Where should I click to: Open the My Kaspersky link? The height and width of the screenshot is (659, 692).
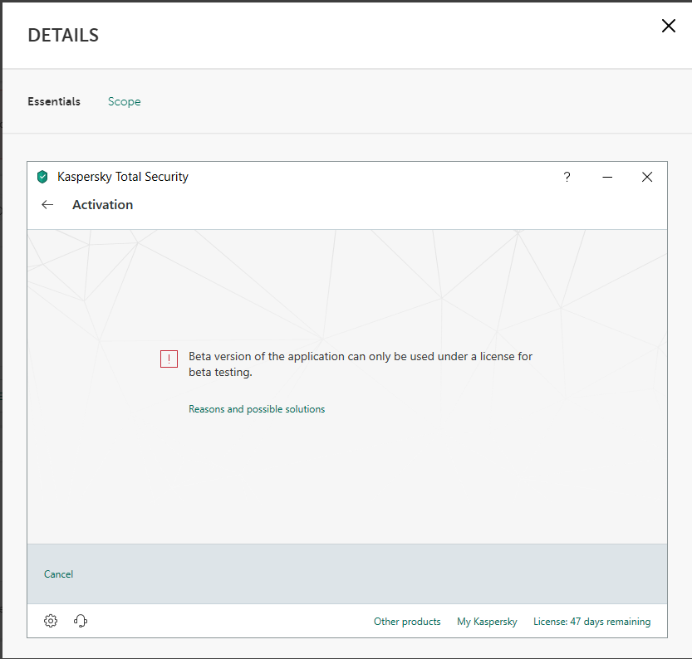(487, 622)
